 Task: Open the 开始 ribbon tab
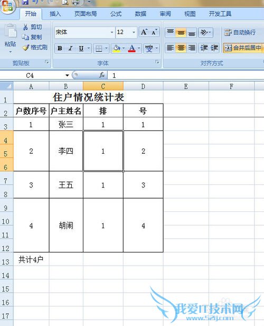coord(31,14)
